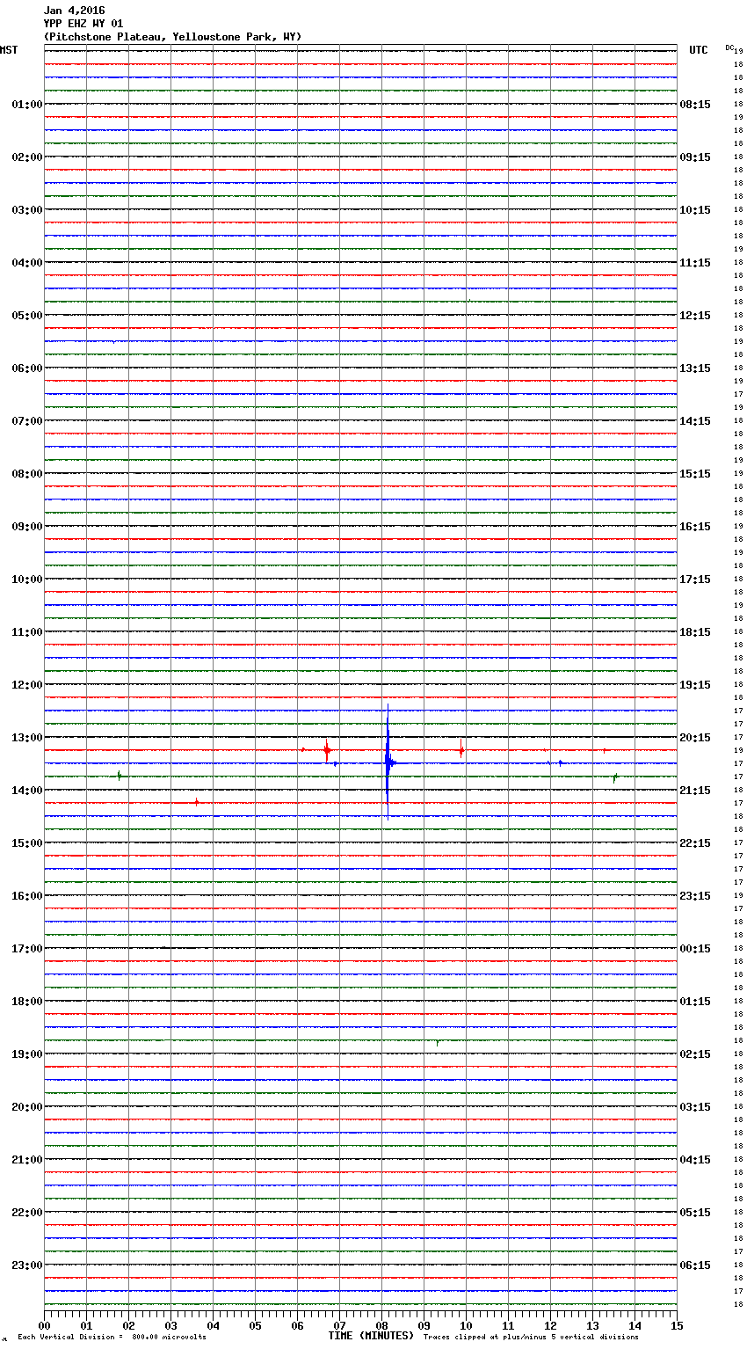The width and height of the screenshot is (747, 1349).
Task: Click the bottom axis minute label 08
Action: click(x=381, y=1326)
